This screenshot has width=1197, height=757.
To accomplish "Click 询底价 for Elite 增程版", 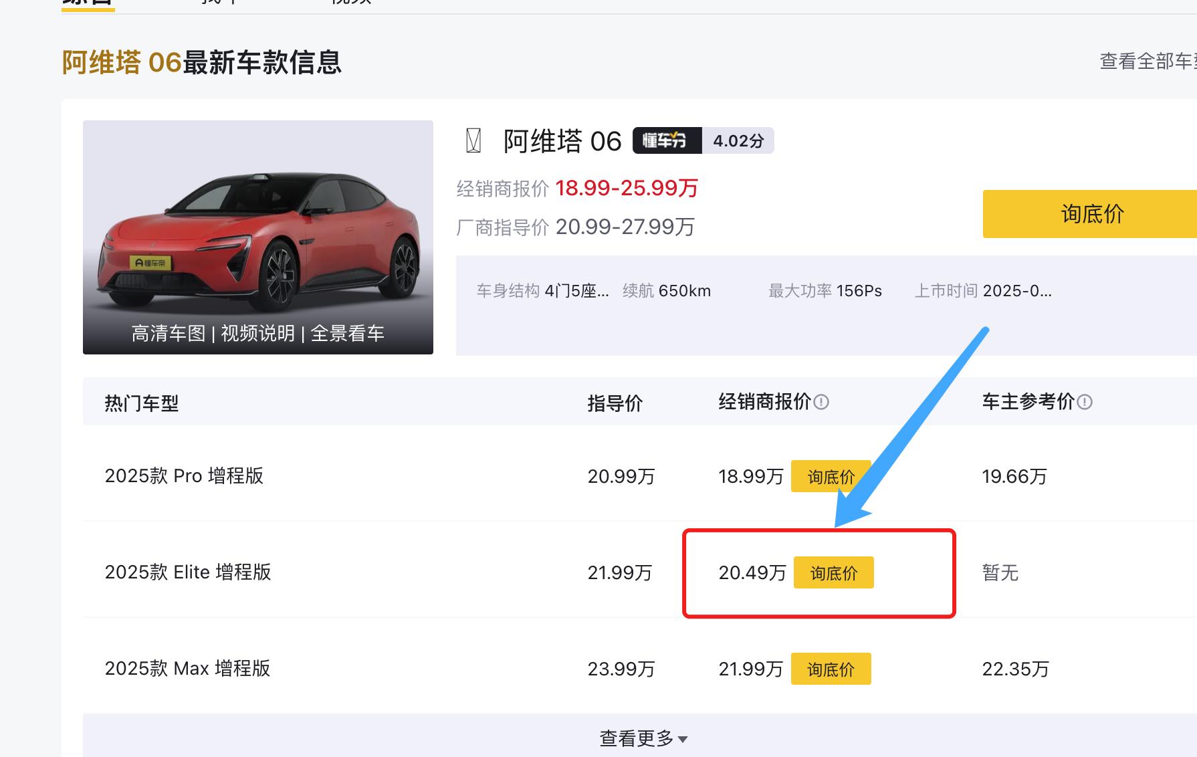I will (833, 572).
